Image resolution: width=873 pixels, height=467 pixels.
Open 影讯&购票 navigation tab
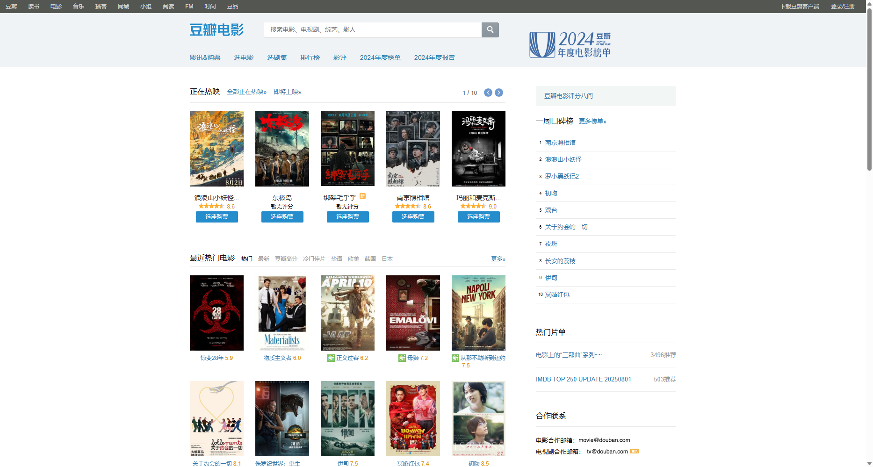point(205,57)
